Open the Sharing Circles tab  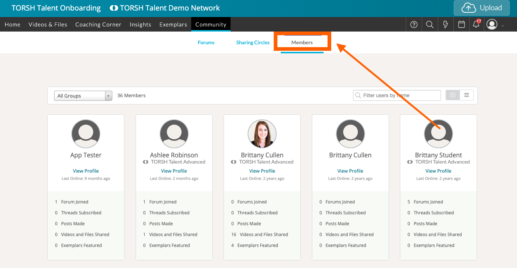click(253, 42)
